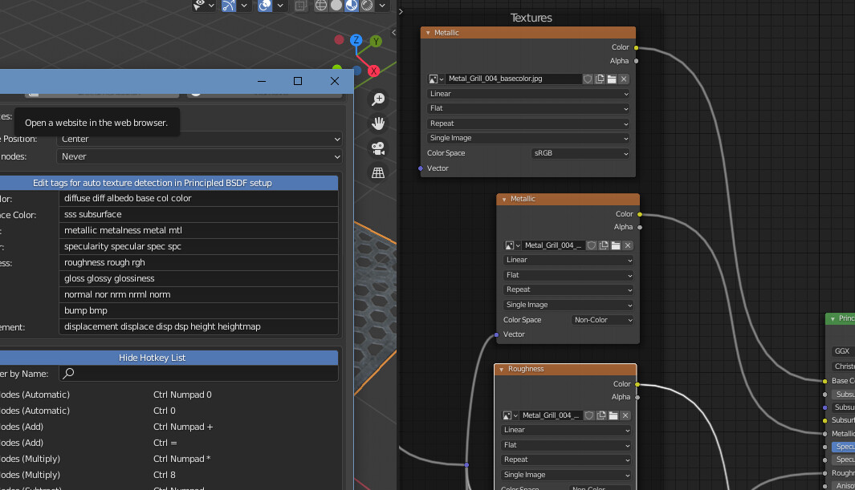
Task: Select Wireframe viewport shading mode
Action: (x=320, y=6)
